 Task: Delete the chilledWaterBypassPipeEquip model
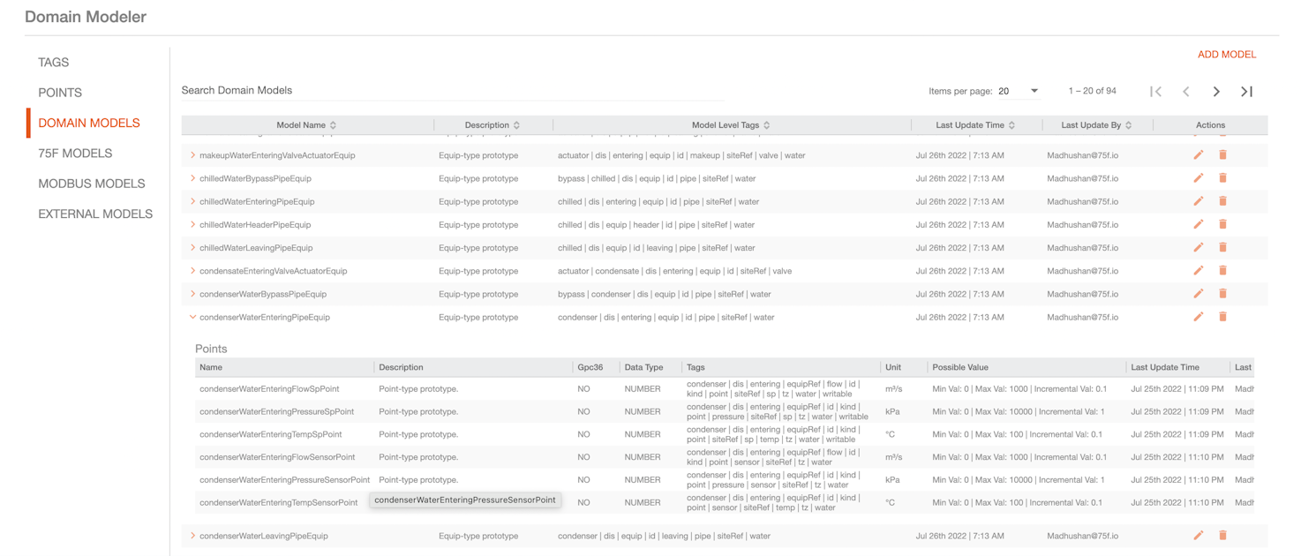[x=1222, y=178]
